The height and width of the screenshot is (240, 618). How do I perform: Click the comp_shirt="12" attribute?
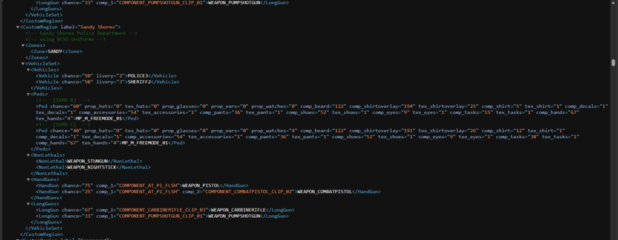click(x=503, y=131)
